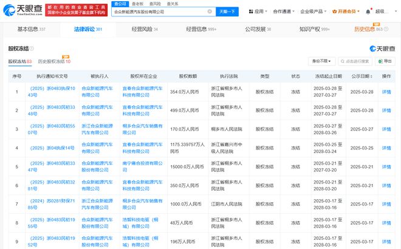Switch to 查公司 search tab
This screenshot has width=401, height=249.
(120, 4)
